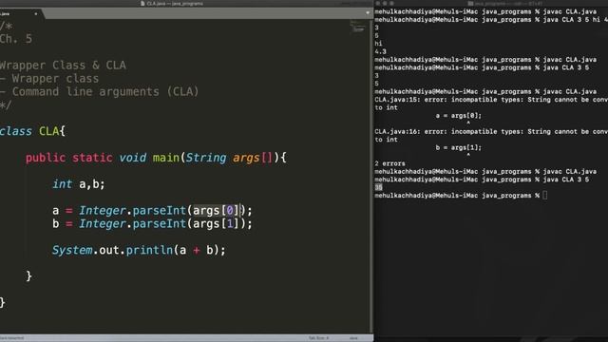This screenshot has width=608, height=342.
Task: Click the 'Wrapper Class & CLA' comment line
Action: [64, 66]
